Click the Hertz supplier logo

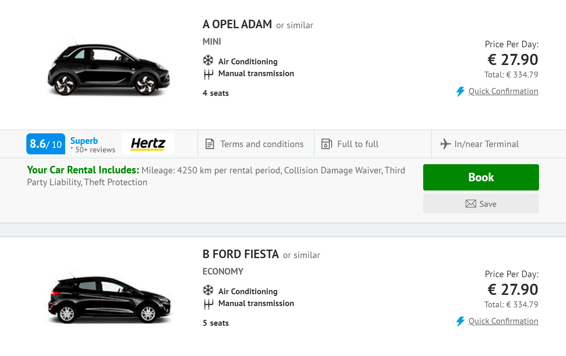coord(148,144)
